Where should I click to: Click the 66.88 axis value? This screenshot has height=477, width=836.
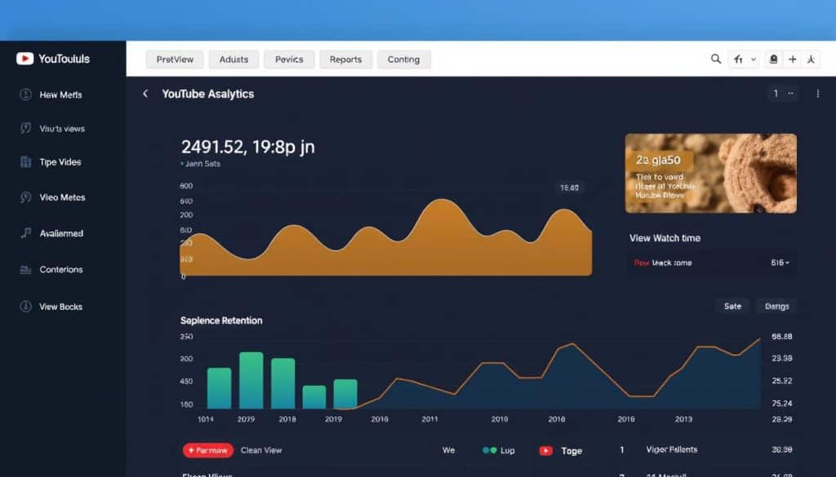coord(781,337)
